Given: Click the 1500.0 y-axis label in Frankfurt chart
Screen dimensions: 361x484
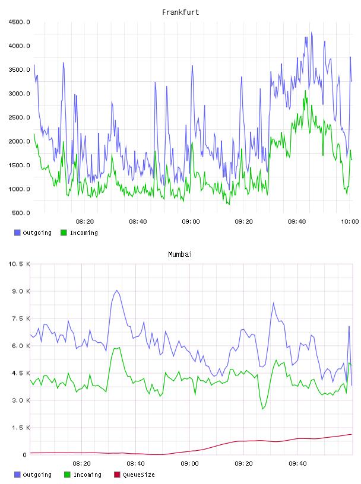Looking at the screenshot, I should click(x=19, y=165).
